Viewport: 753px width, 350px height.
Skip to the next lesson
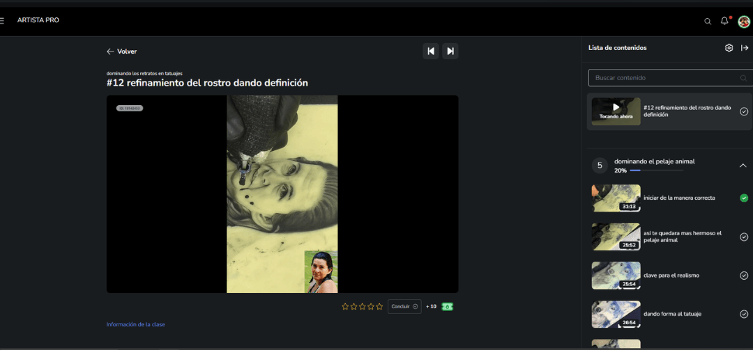450,51
